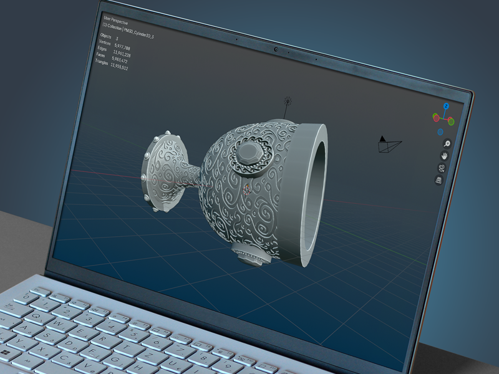Toggle the camera view icon

point(442,168)
